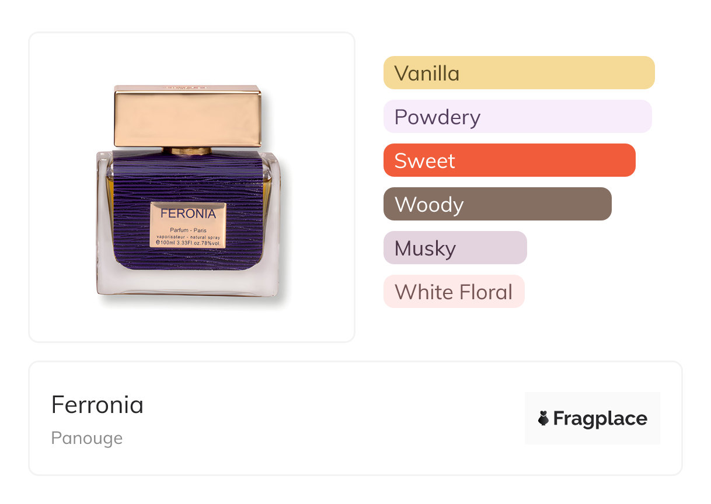Click the 'Parfum - Paris' text on the label
Viewport: 711px width, 504px height.
coord(188,230)
